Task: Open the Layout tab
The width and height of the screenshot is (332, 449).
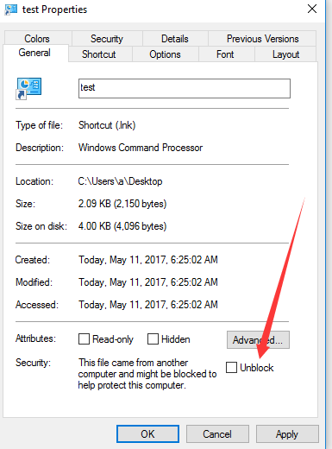Action: click(x=285, y=54)
